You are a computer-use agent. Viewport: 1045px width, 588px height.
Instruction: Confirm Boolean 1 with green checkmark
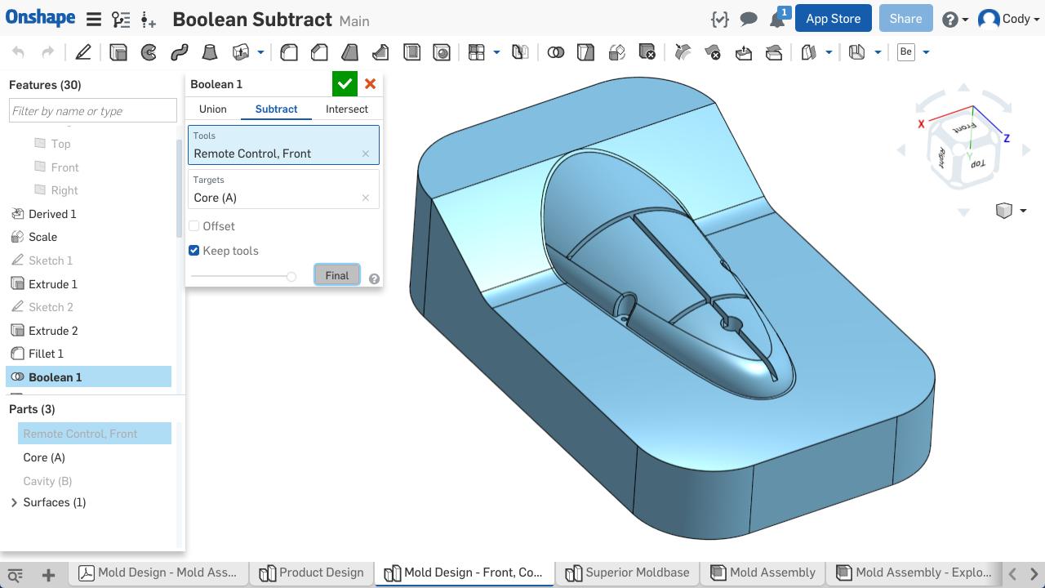(345, 84)
